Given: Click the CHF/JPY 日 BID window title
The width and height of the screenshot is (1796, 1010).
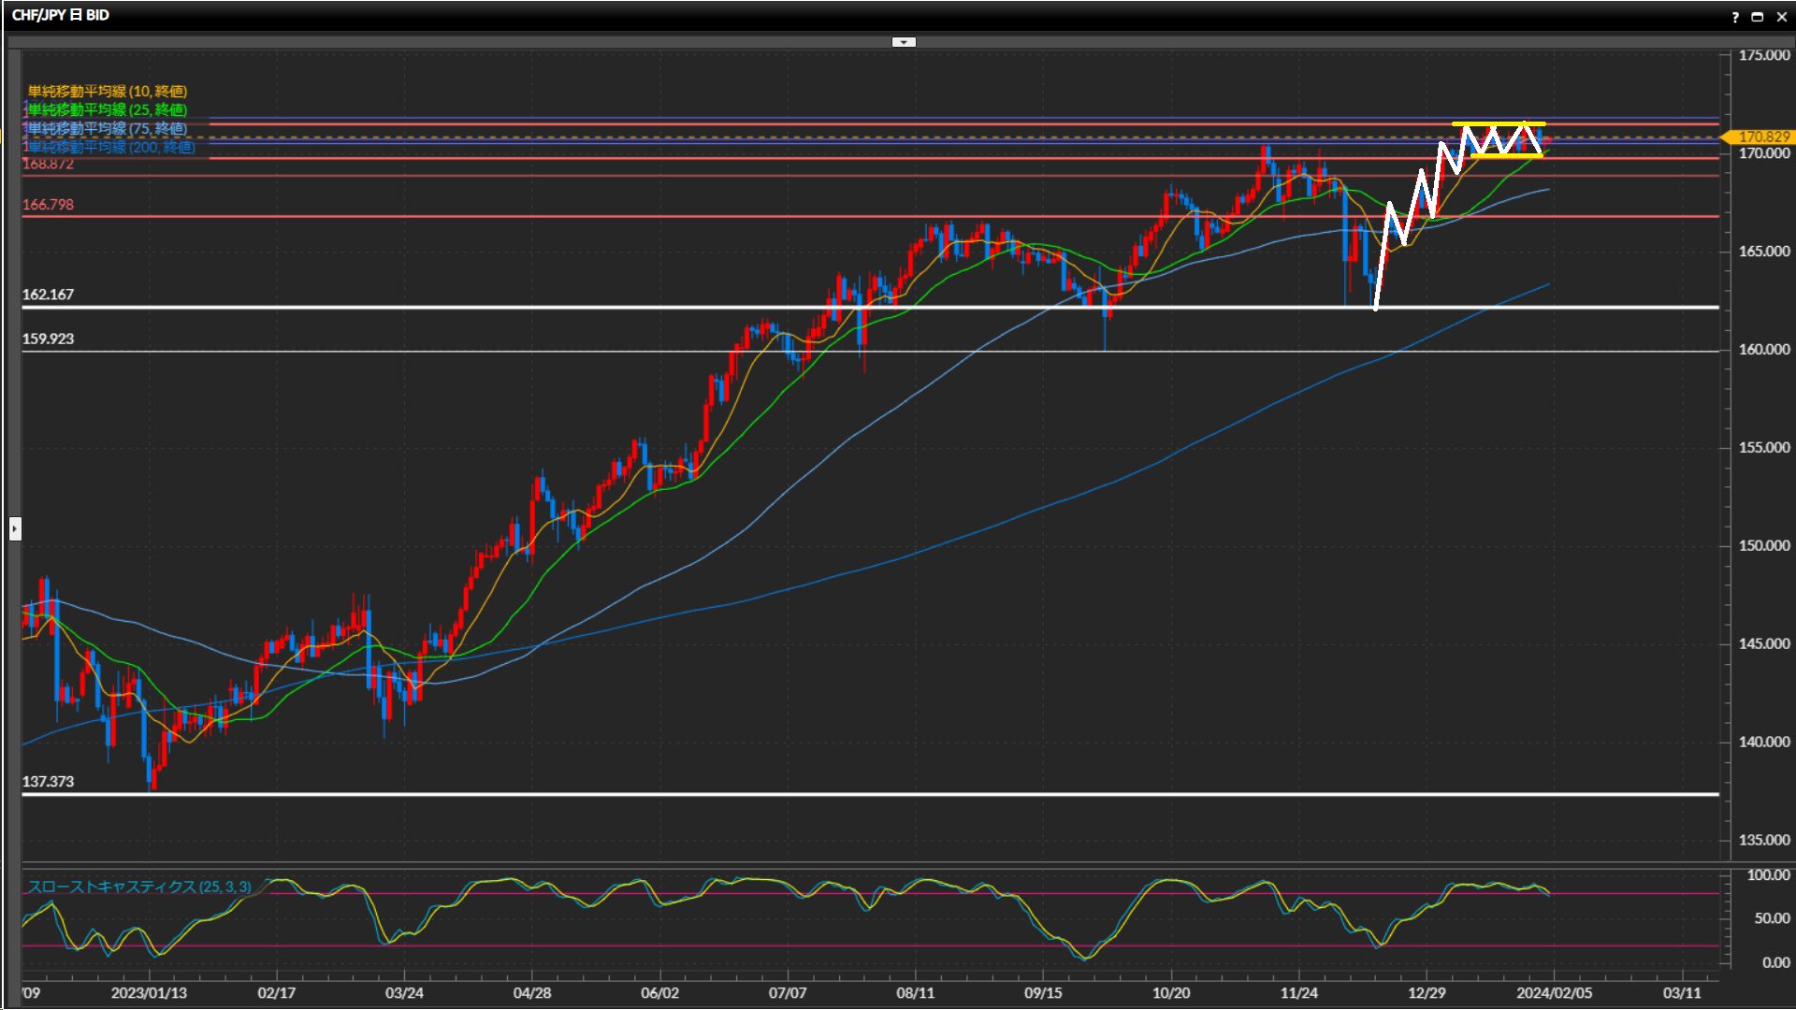Looking at the screenshot, I should click(x=61, y=15).
